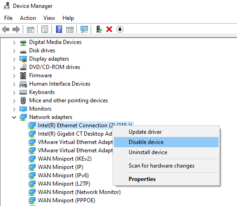
Task: Click the Network adapters category icon
Action: (23, 117)
